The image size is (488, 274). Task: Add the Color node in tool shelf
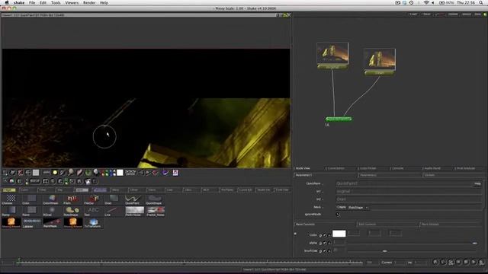(31, 199)
